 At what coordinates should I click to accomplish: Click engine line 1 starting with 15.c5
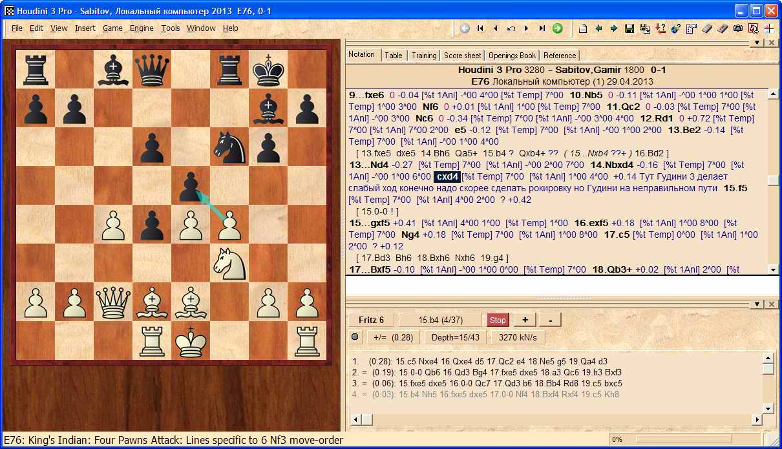pyautogui.click(x=479, y=361)
